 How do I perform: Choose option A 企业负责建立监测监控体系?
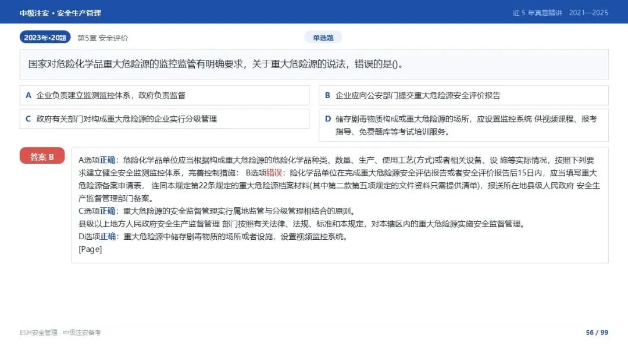coord(164,95)
